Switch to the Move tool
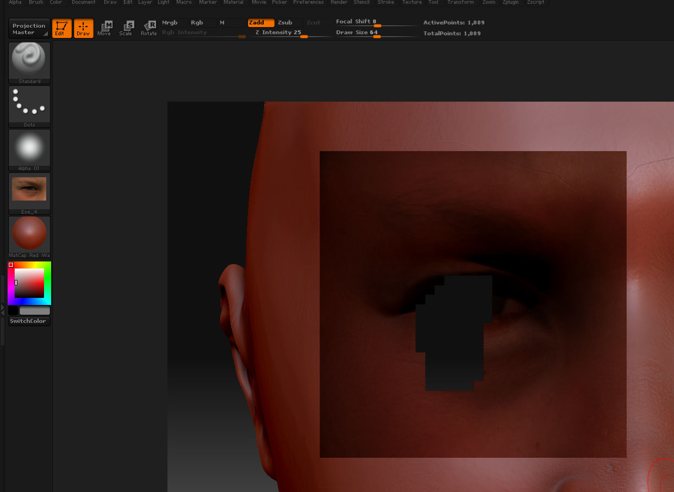The image size is (674, 492). (104, 29)
